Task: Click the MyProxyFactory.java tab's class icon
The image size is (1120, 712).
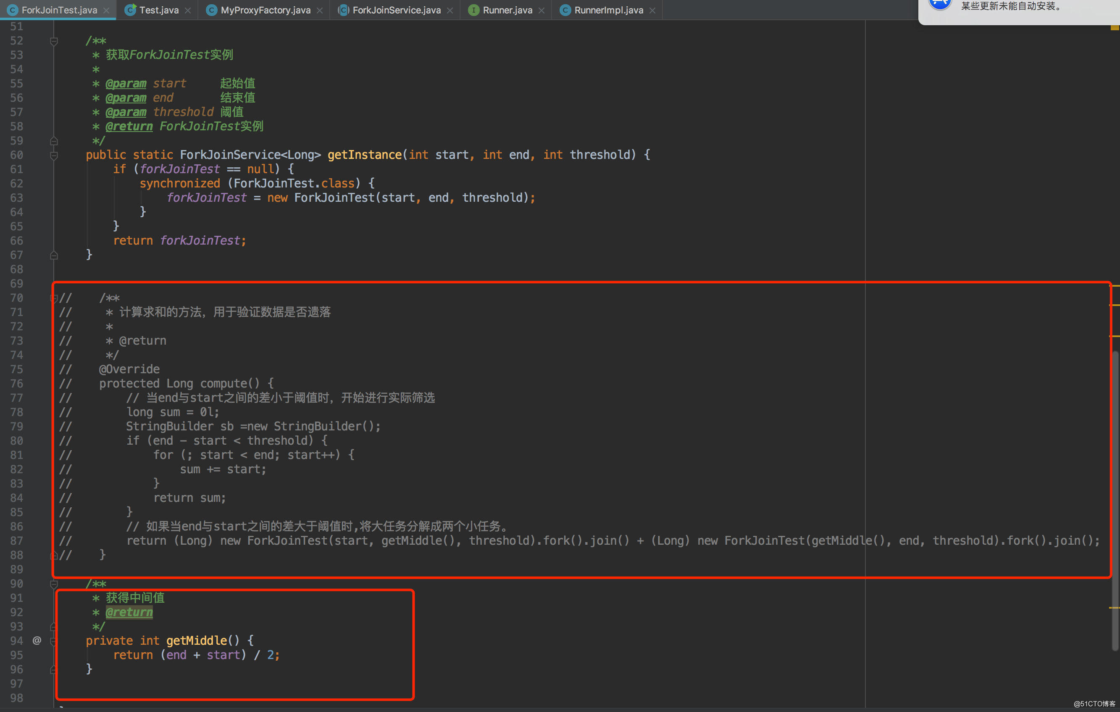Action: pyautogui.click(x=212, y=10)
